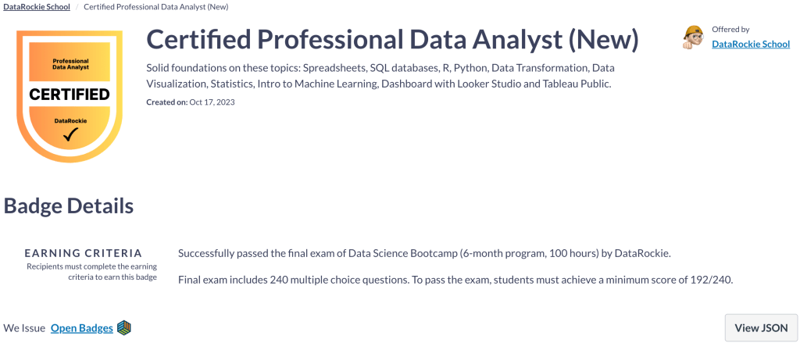The height and width of the screenshot is (343, 800).
Task: Click the DataRockie School issuer avatar icon
Action: coord(693,37)
